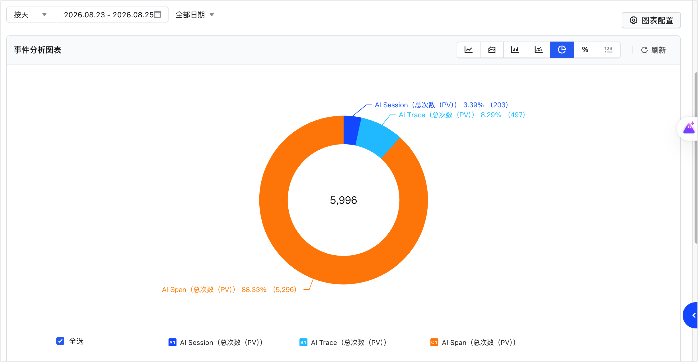Switch to 123 number view
This screenshot has width=698, height=362.
pos(609,50)
